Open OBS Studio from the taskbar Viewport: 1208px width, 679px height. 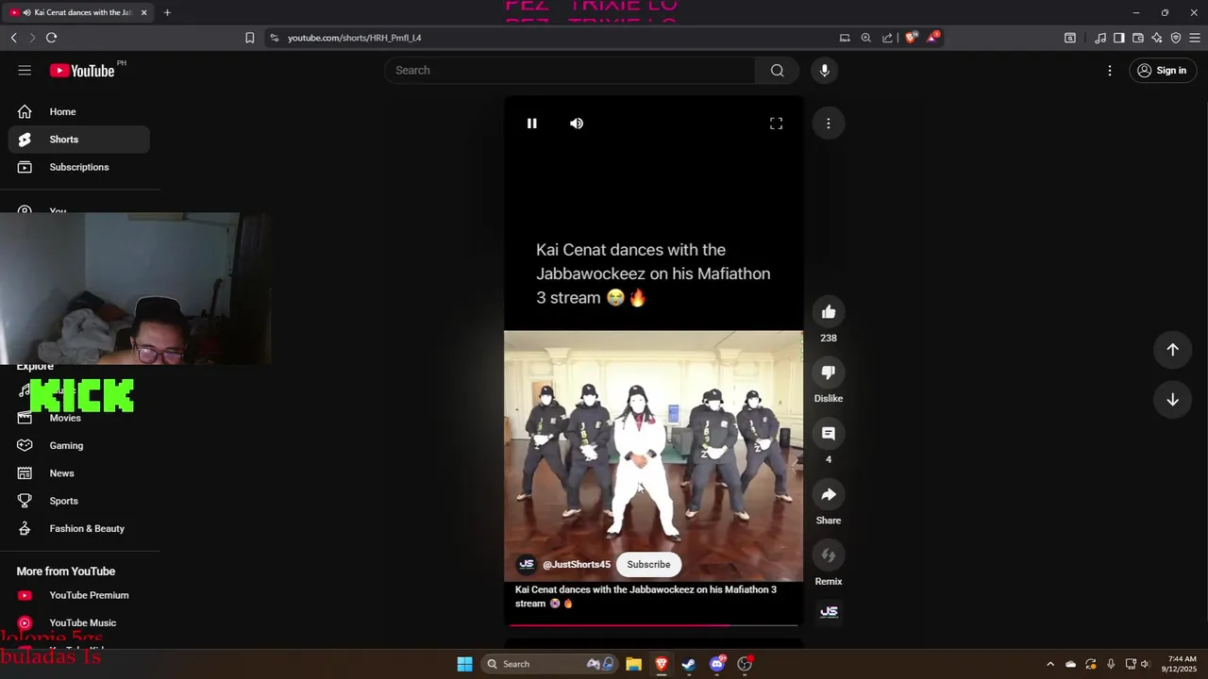point(745,664)
